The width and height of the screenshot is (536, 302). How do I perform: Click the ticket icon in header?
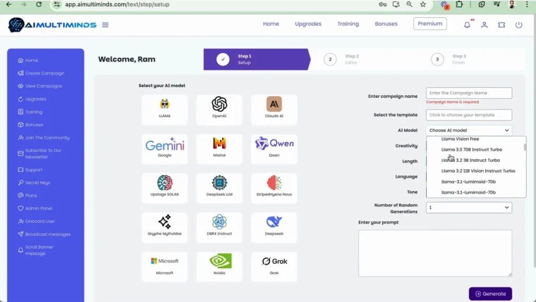tap(501, 25)
